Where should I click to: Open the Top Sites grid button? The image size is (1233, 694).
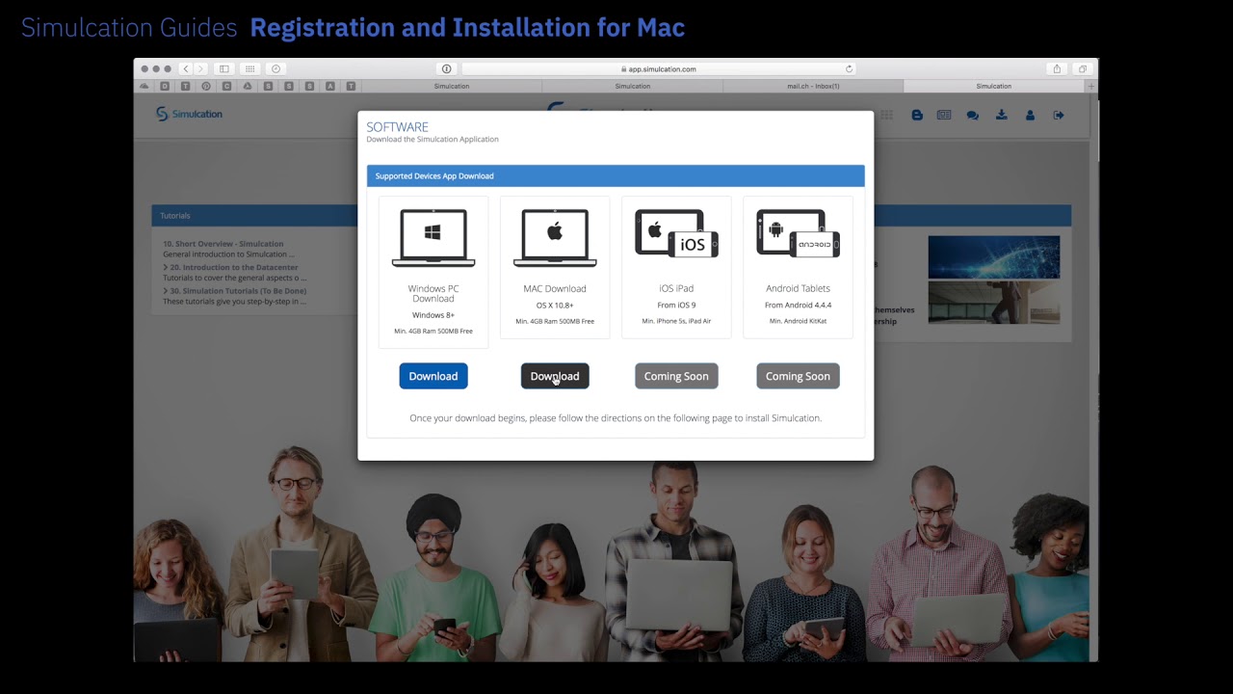click(x=249, y=68)
